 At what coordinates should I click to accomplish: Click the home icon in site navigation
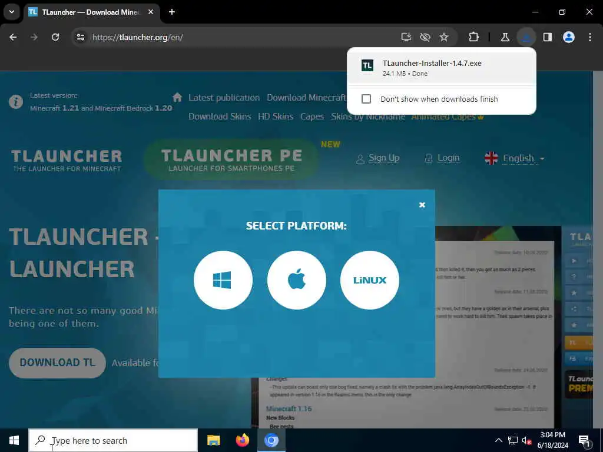(x=177, y=97)
